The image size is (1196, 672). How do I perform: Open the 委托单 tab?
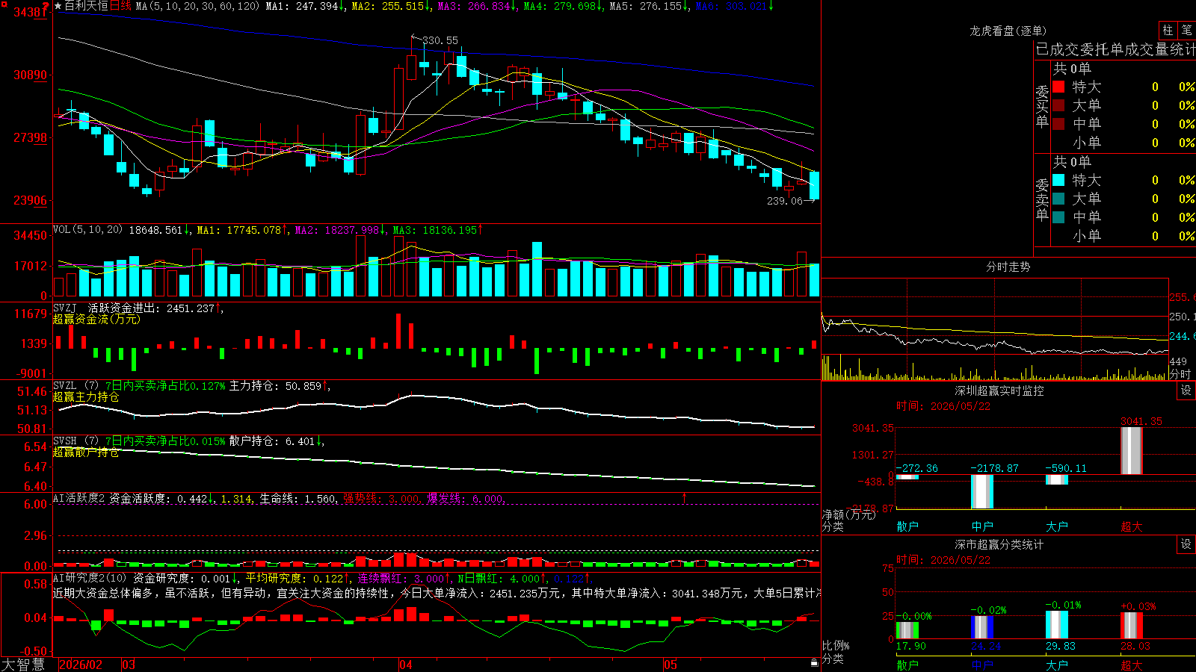pos(1102,49)
